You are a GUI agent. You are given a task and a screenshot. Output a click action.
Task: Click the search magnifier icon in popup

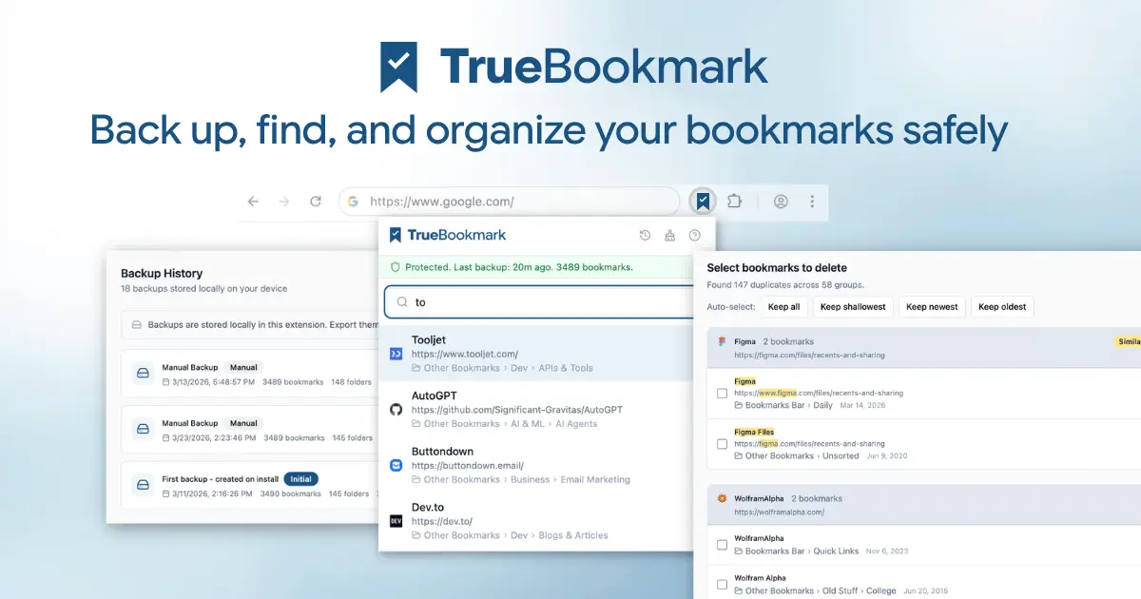click(x=402, y=302)
